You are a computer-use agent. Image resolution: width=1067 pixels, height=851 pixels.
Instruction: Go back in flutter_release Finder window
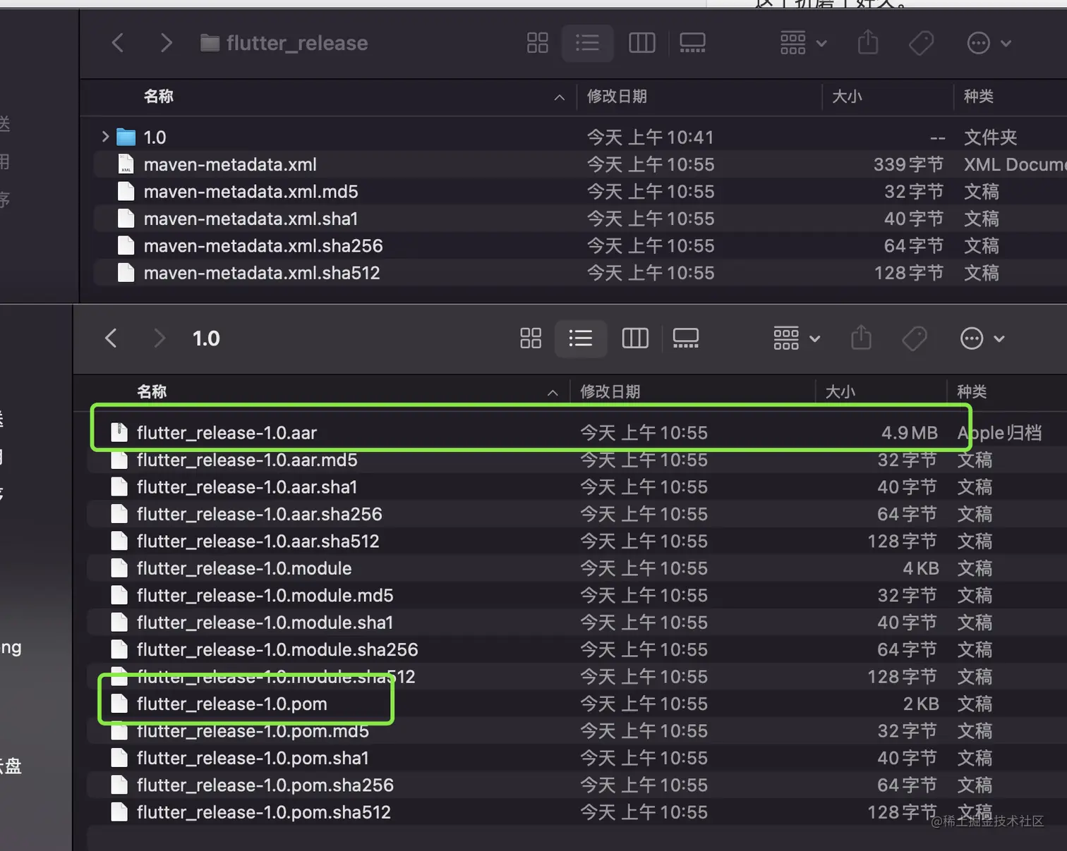click(x=118, y=43)
